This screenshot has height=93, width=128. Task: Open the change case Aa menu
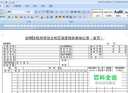coord(32,17)
